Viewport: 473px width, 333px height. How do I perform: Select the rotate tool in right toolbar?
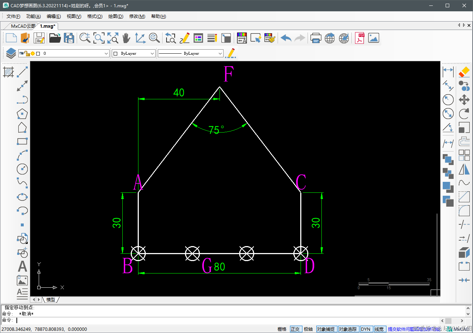pos(464,114)
